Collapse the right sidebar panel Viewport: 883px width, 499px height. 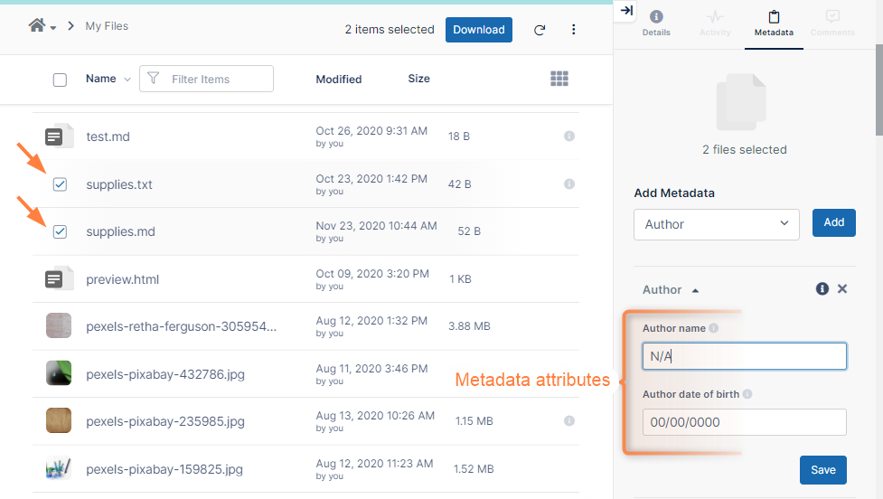point(627,11)
